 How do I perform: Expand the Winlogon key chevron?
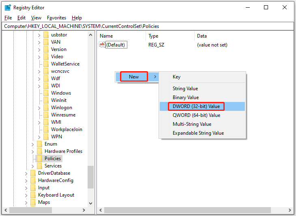coord(39,108)
